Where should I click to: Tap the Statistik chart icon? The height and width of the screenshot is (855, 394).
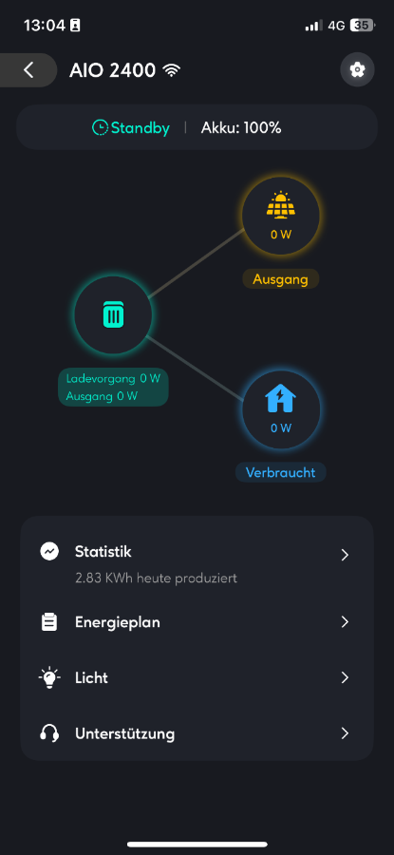[x=49, y=552]
